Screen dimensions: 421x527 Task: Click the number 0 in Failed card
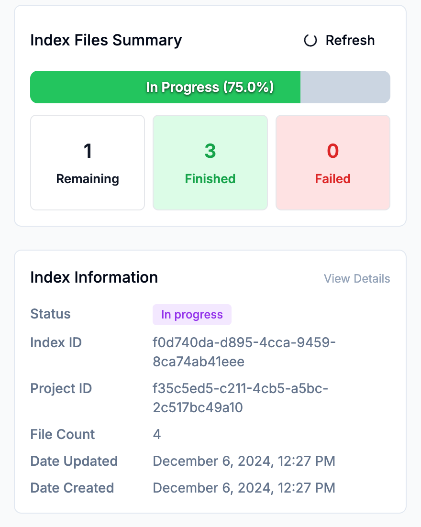[332, 151]
